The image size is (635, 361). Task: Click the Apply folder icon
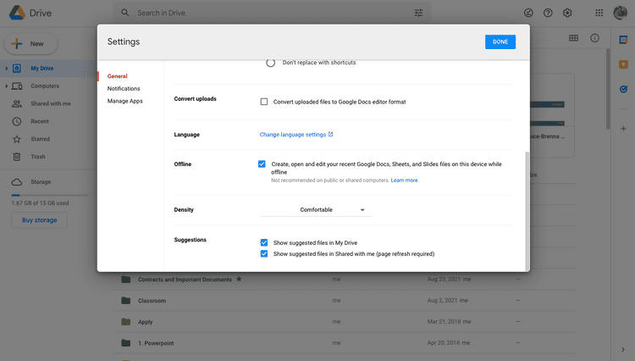[x=126, y=322]
